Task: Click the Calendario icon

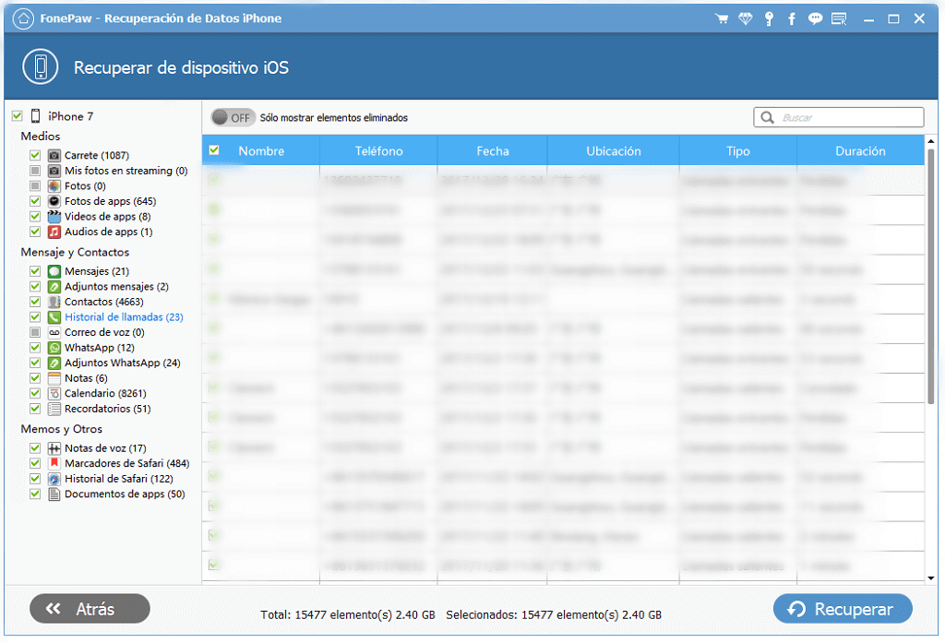Action: click(x=54, y=394)
